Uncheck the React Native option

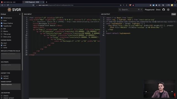(x=2, y=23)
